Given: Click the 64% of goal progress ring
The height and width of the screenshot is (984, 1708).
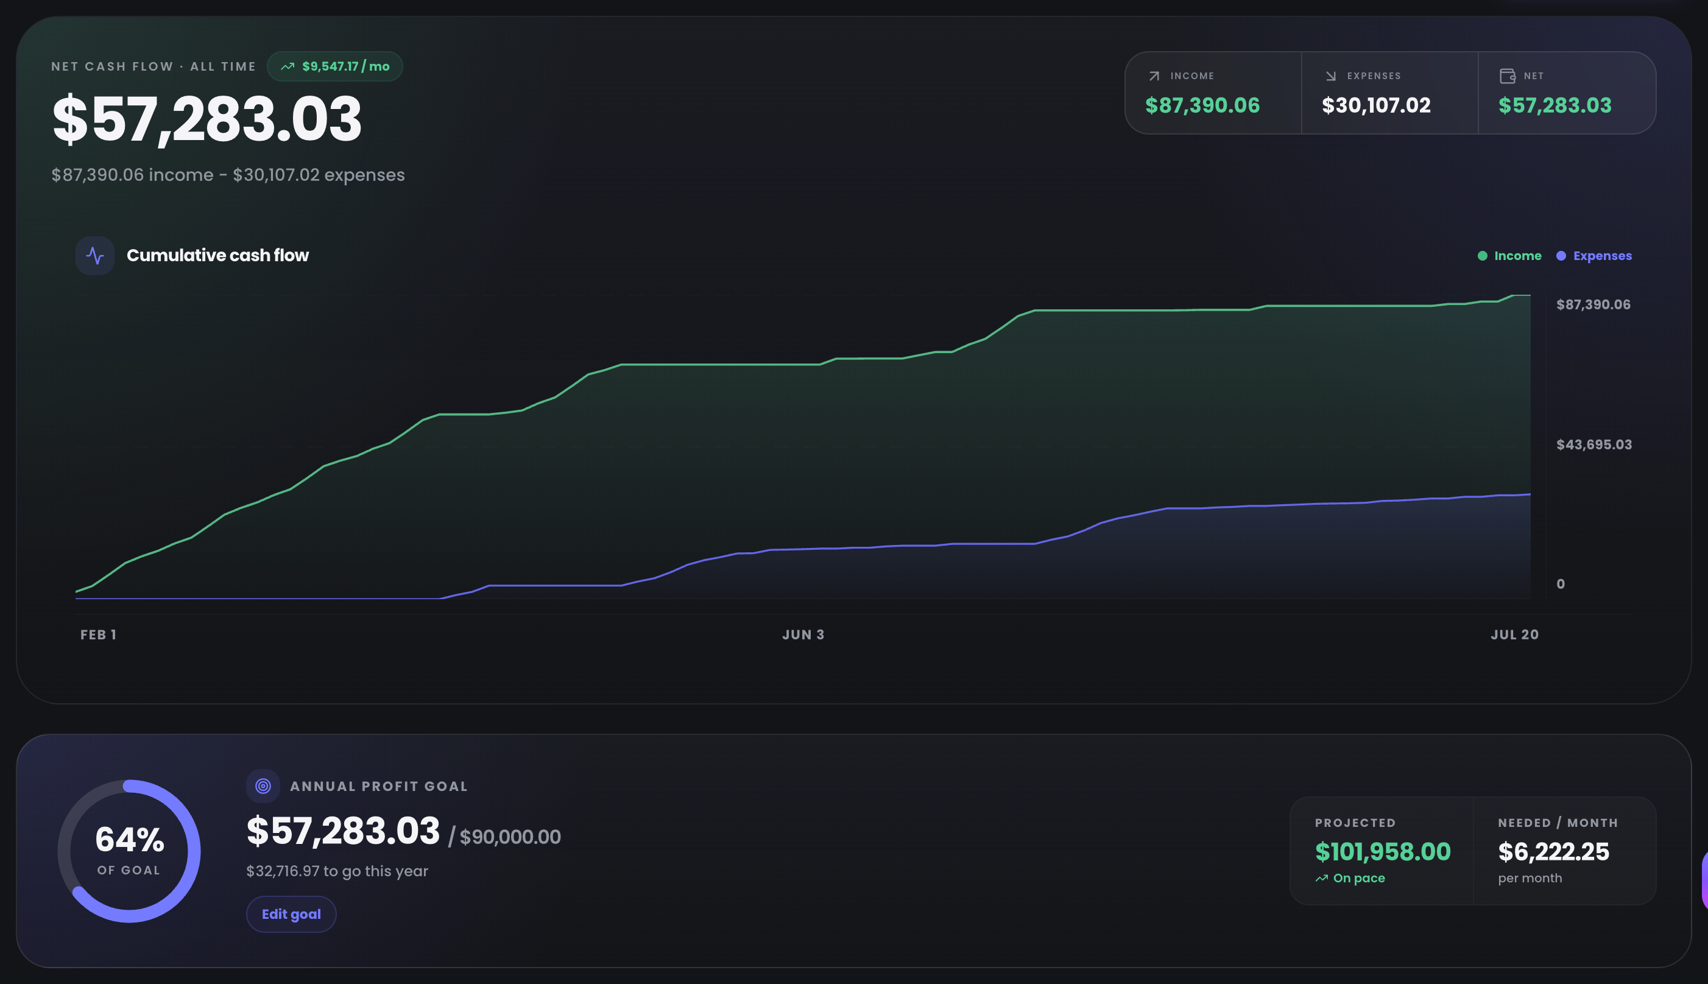Looking at the screenshot, I should (x=129, y=851).
